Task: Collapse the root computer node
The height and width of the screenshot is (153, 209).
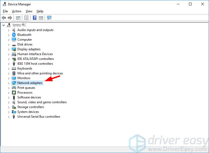Action: click(x=3, y=25)
